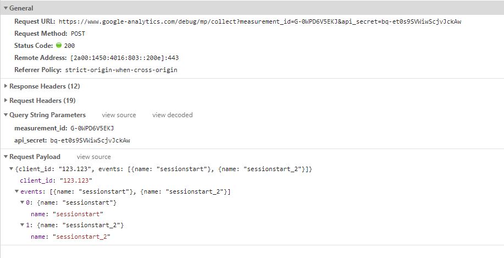Click the green status code indicator
504x258 pixels.
(59, 45)
